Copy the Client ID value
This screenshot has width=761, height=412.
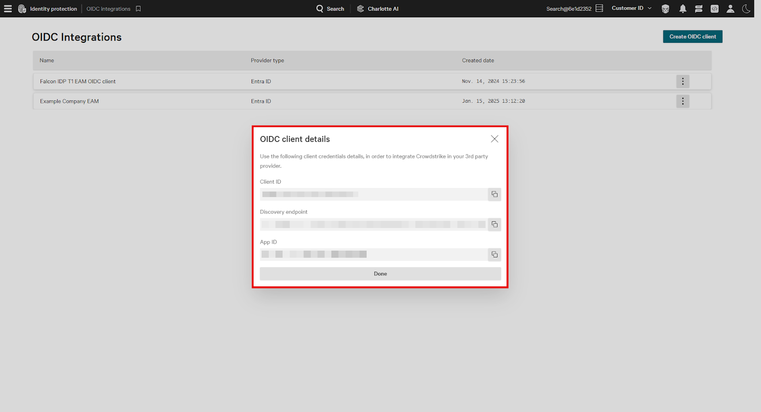coord(494,194)
